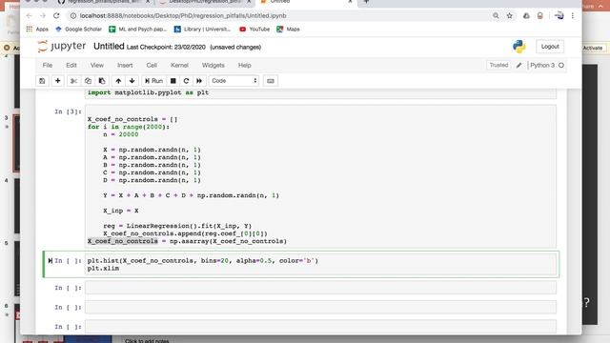Open the Widgets menu

(213, 66)
